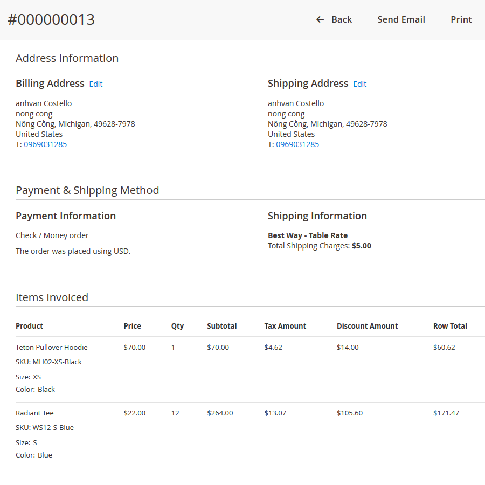Image resolution: width=485 pixels, height=485 pixels.
Task: Click the Subtotal column header
Action: pyautogui.click(x=221, y=326)
